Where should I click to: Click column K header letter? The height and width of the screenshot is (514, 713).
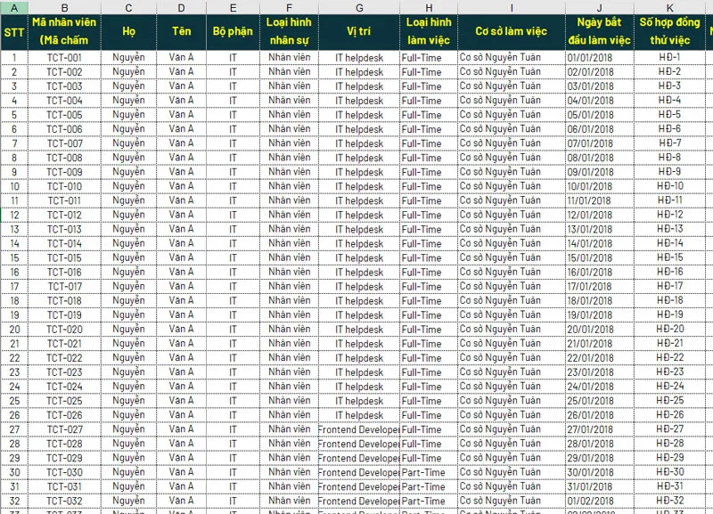click(669, 7)
